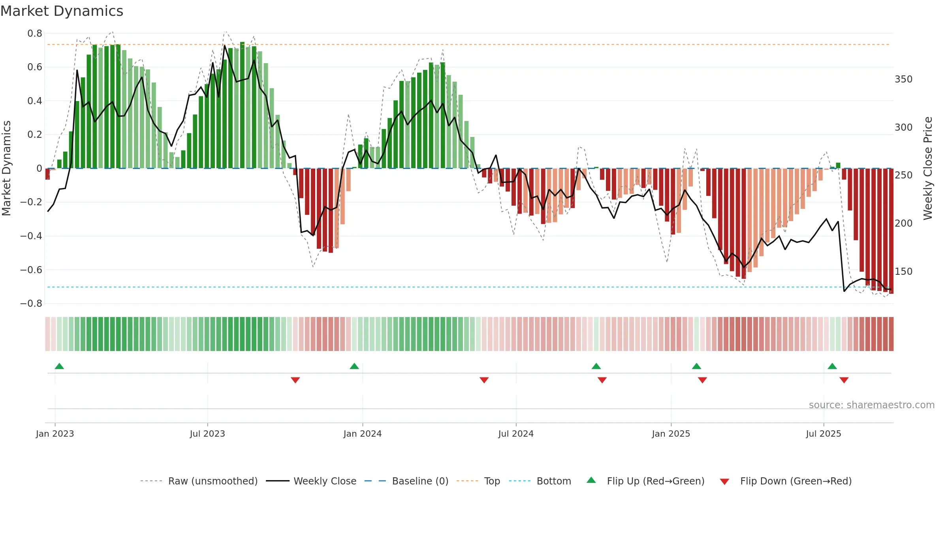The height and width of the screenshot is (533, 948).
Task: Click the vertical Market Dynamics axis title
Action: (x=6, y=168)
